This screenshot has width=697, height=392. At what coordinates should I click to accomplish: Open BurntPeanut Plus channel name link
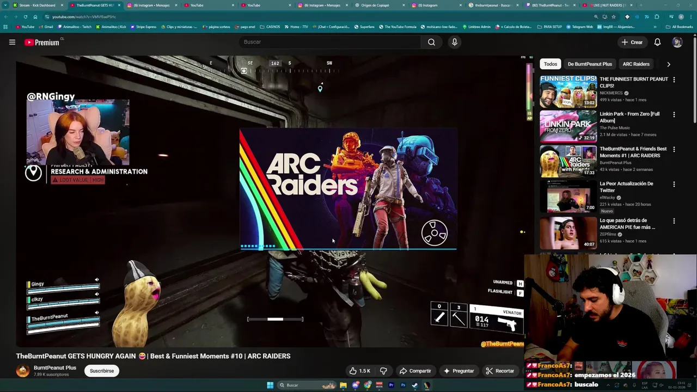(x=55, y=368)
